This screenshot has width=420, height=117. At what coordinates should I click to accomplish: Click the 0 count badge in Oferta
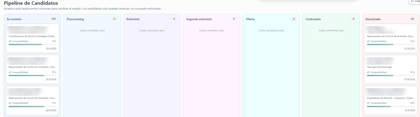point(294,19)
